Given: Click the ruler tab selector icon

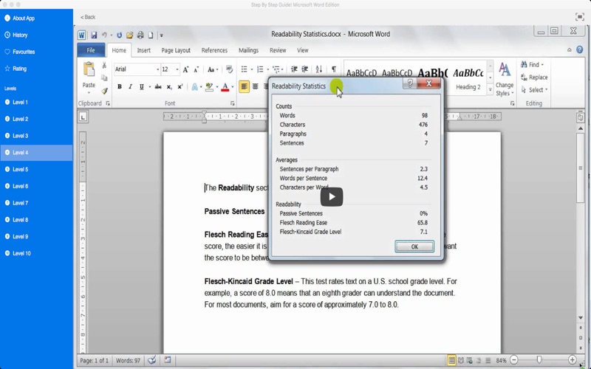Looking at the screenshot, I should click(x=83, y=117).
